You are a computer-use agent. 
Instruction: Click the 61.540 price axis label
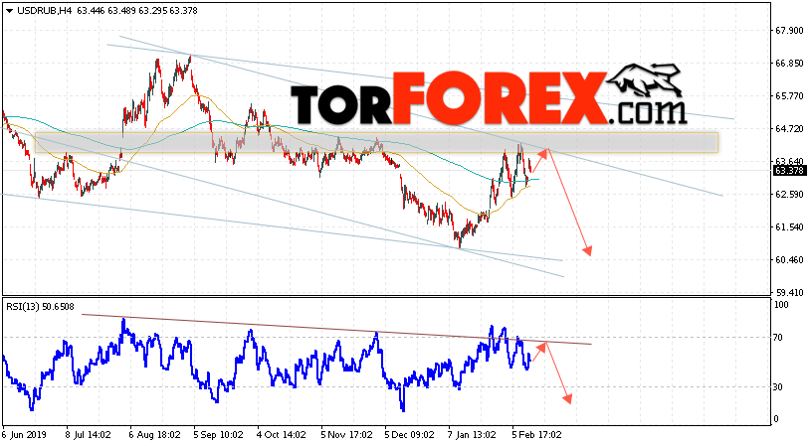click(x=789, y=226)
